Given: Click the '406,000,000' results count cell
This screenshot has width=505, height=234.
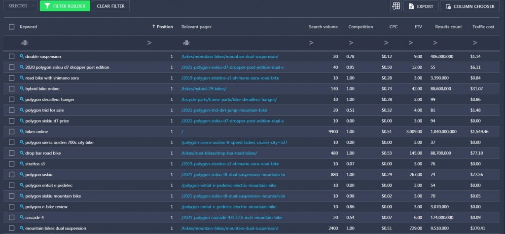Looking at the screenshot, I should [x=441, y=56].
